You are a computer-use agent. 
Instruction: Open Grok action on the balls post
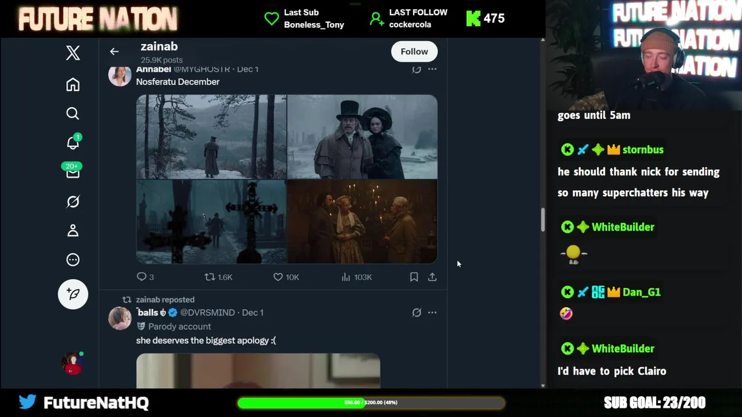416,313
